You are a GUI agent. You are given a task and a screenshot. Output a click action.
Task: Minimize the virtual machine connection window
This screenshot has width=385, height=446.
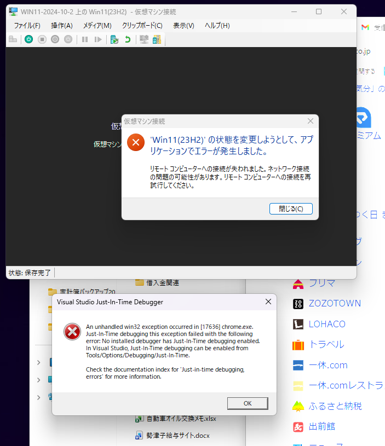tap(294, 11)
